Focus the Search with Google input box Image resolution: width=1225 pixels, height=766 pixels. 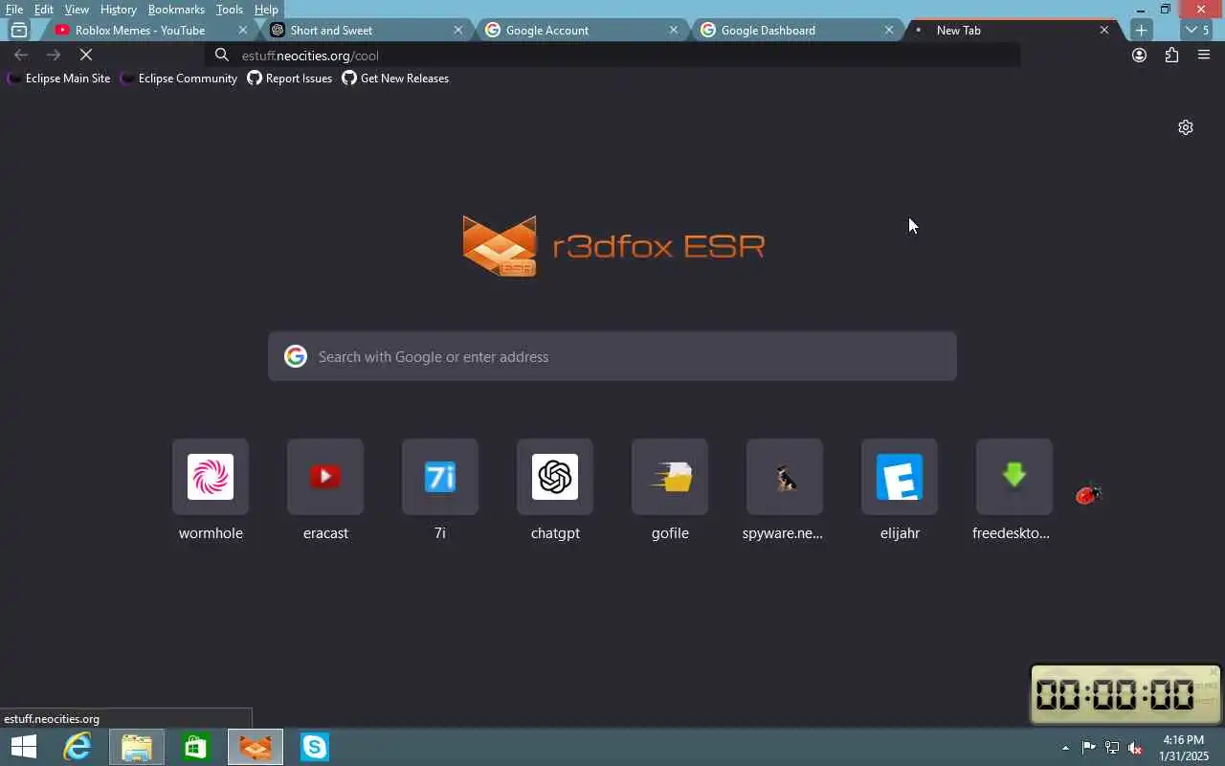612,356
